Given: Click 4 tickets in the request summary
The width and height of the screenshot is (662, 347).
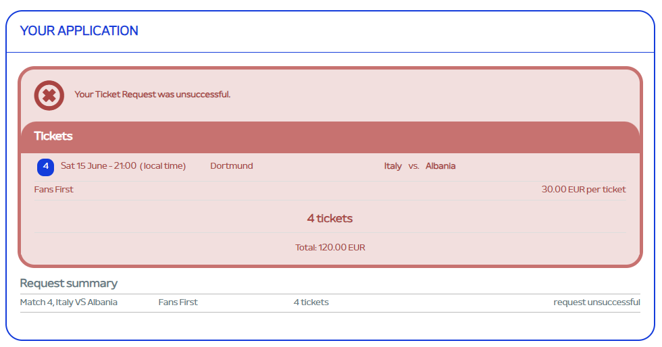Looking at the screenshot, I should 311,302.
